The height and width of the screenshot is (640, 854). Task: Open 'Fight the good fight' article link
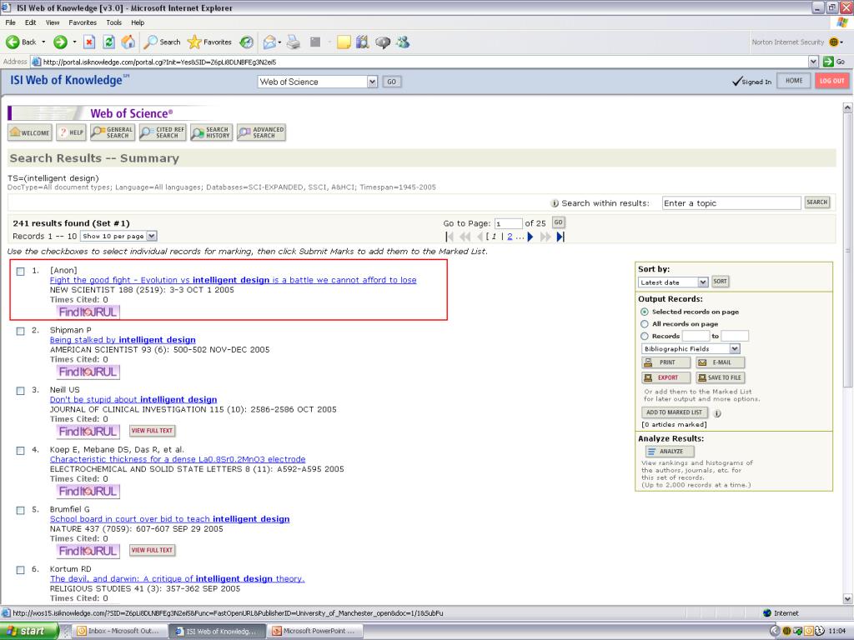tap(234, 280)
